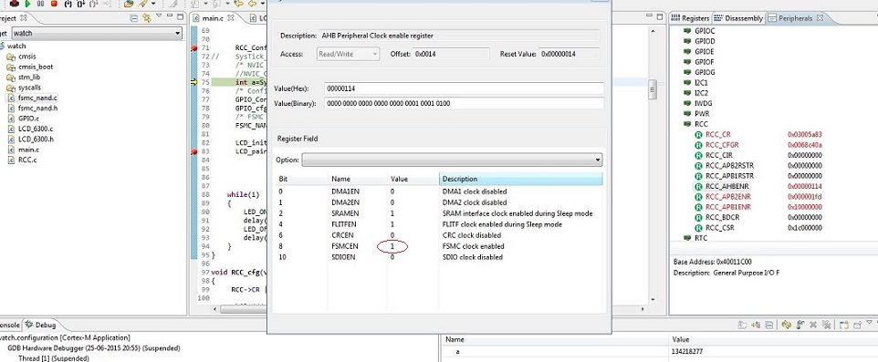
Task: Switch to the Disassembly tab
Action: pos(738,18)
